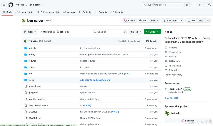The width and height of the screenshot is (213, 126).
Task: Star the json-server repository
Action: click(195, 20)
